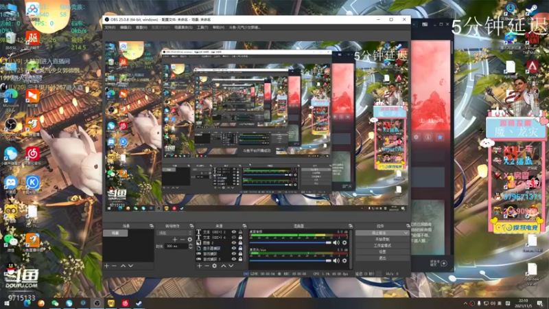Click OBS icon in Windows taskbar

point(97,304)
